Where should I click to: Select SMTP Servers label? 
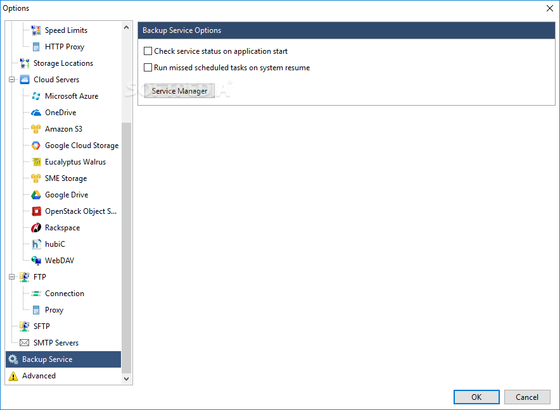click(x=56, y=343)
